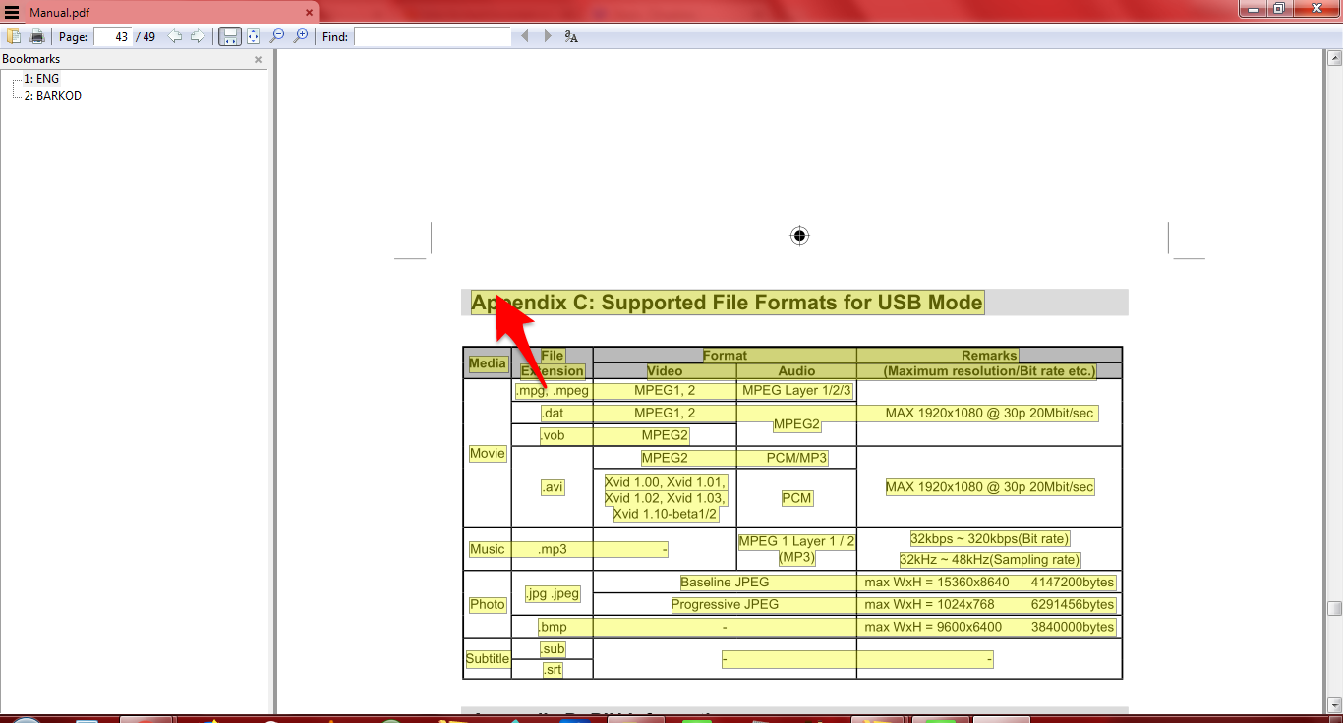This screenshot has width=1343, height=723.
Task: Zoom in with the plus magnifier
Action: coord(301,36)
